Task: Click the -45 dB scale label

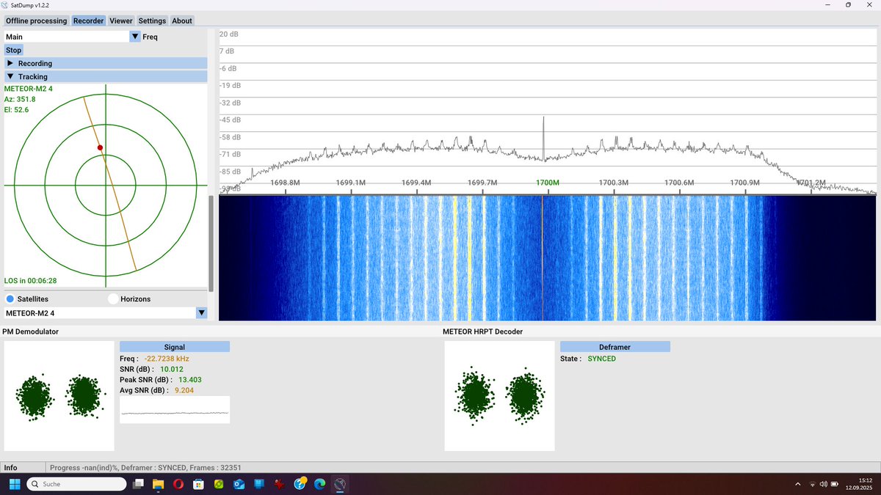Action: click(231, 120)
